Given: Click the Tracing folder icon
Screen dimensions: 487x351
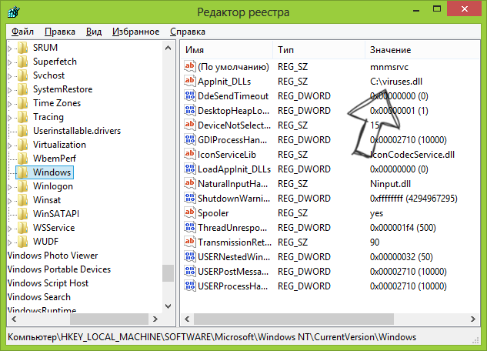Looking at the screenshot, I should coord(22,117).
